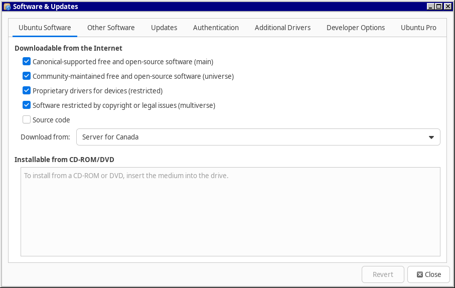Image resolution: width=455 pixels, height=288 pixels.
Task: Open the Developer Options tab
Action: point(356,28)
